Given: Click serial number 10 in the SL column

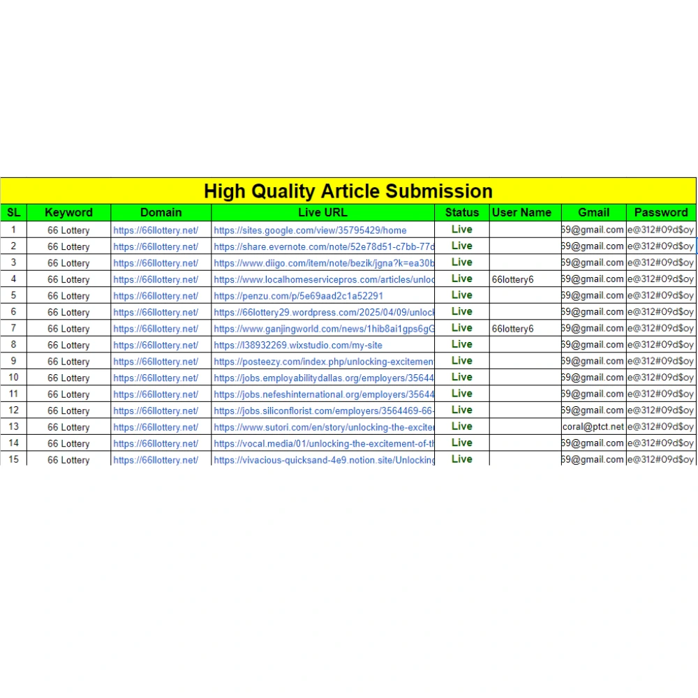Looking at the screenshot, I should pos(14,378).
